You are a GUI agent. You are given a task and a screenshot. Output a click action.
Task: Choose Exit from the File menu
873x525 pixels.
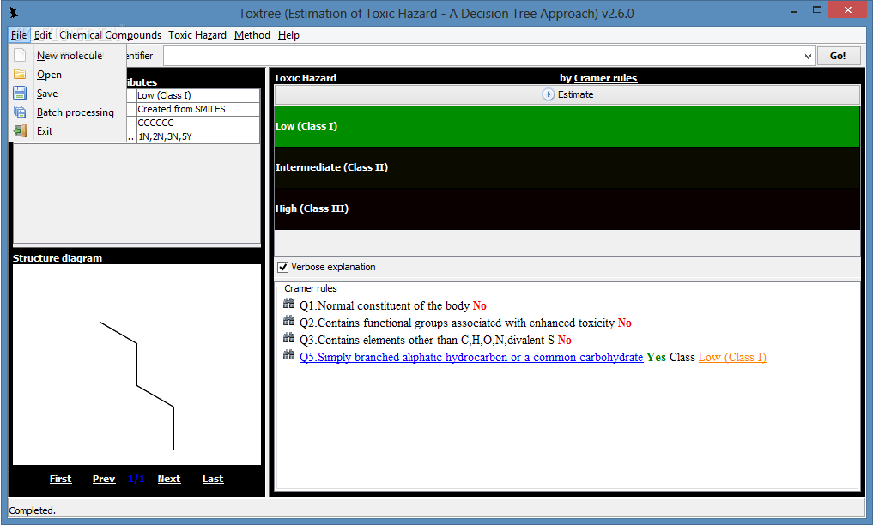[45, 131]
